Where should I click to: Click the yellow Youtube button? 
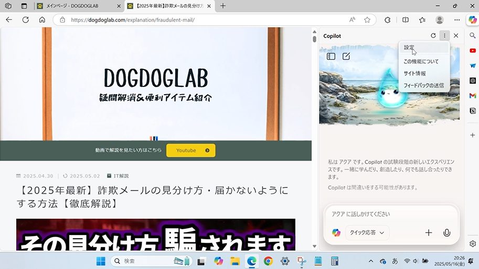pos(191,151)
